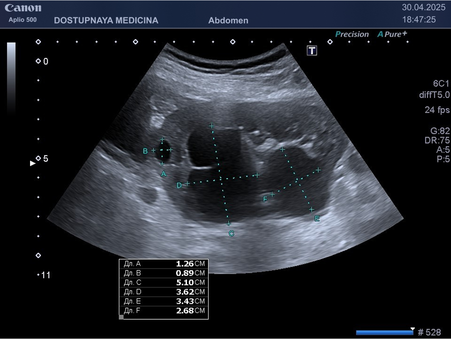
Task: Open the Abdomen exam preset label
Action: (228, 21)
